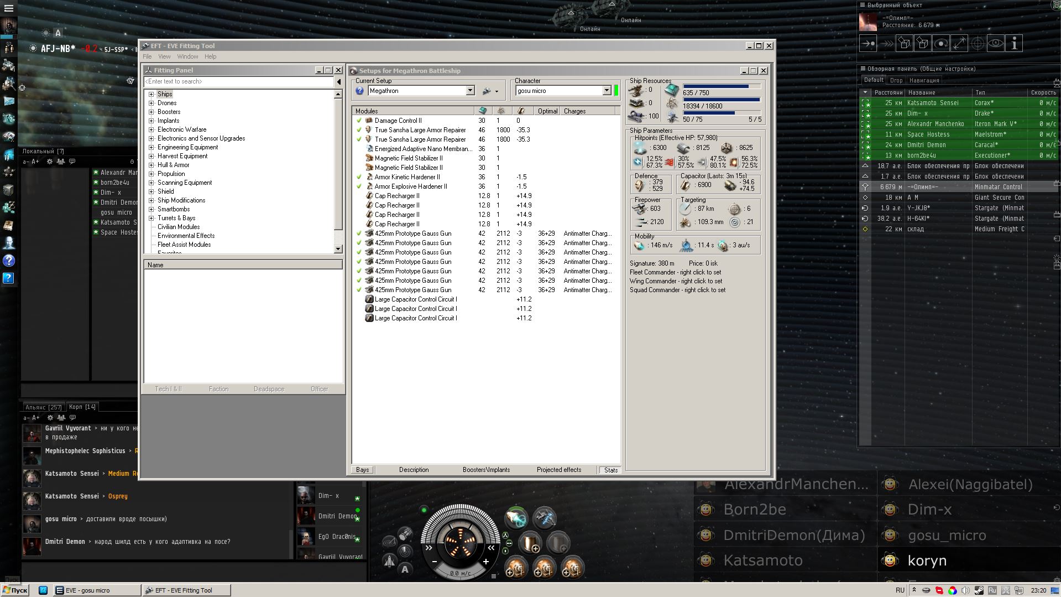Click the Projected effects button
The width and height of the screenshot is (1061, 597).
click(558, 470)
